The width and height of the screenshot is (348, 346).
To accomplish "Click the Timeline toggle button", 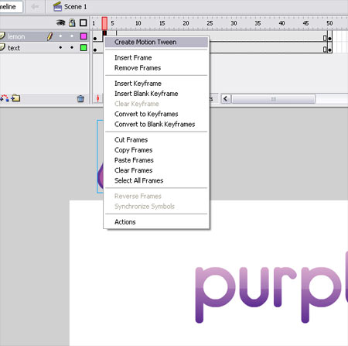I will pyautogui.click(x=10, y=7).
